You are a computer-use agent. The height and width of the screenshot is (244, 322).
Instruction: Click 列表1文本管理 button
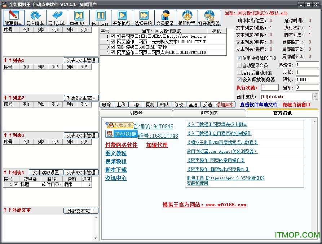point(81,60)
